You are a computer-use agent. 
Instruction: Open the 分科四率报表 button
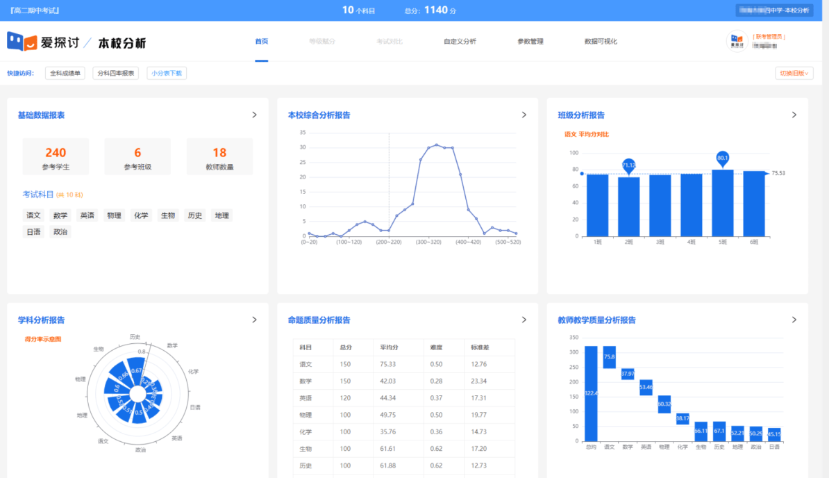(116, 73)
